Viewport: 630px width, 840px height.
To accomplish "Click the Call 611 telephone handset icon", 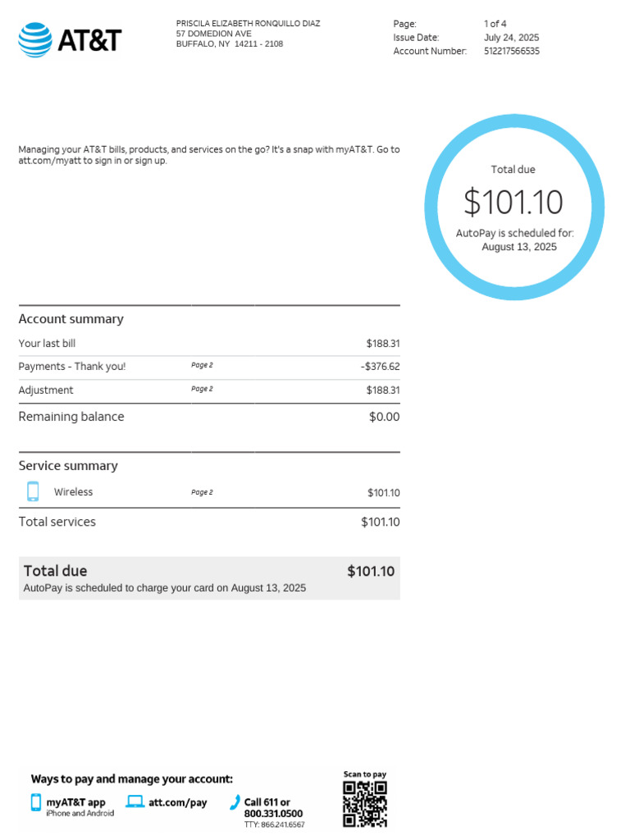I will [x=235, y=802].
